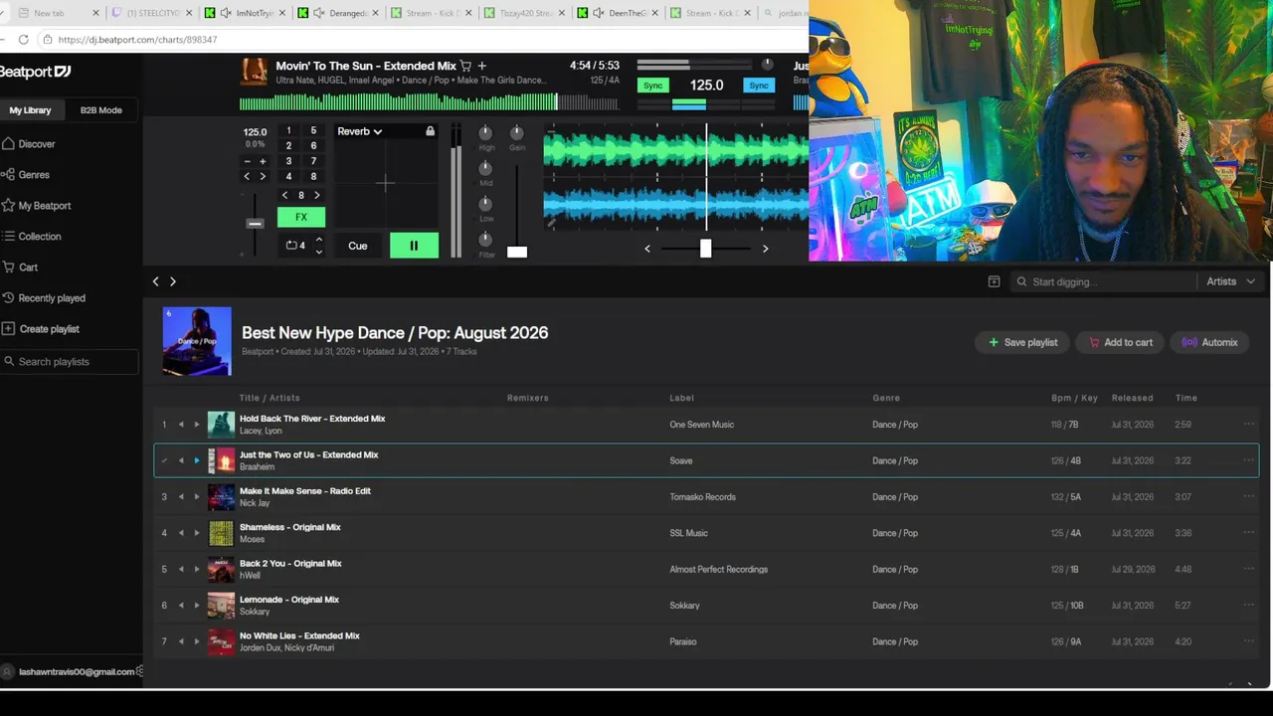Toggle the green Sync button
Screen dimensions: 1273x716
click(653, 86)
